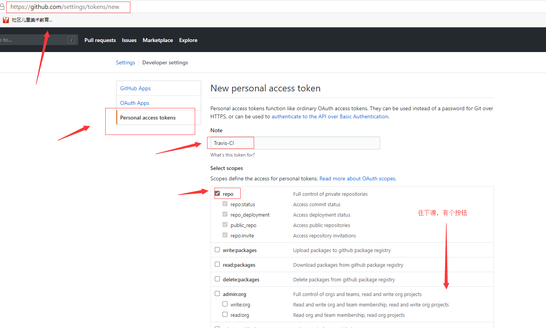Click the 'Select scopes' section label

click(227, 168)
